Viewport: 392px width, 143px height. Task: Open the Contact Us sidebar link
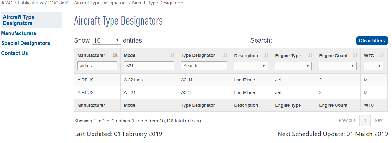click(15, 53)
